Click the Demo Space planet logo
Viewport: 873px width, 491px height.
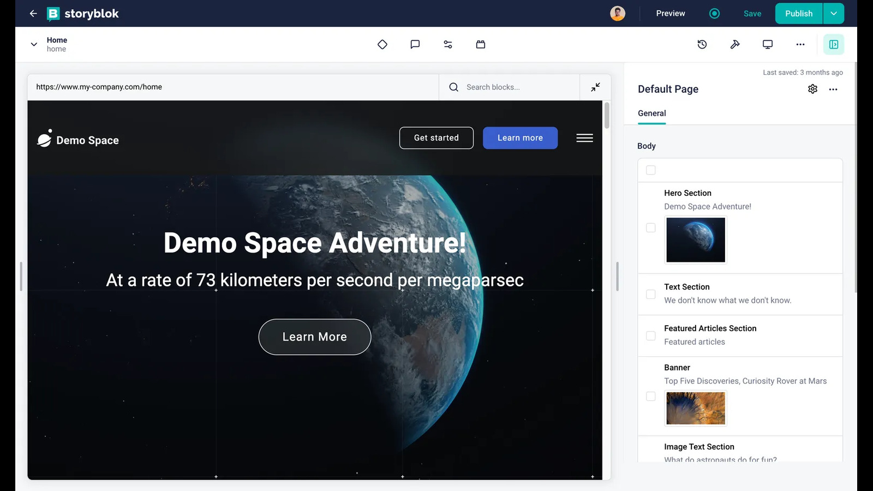[x=45, y=139]
